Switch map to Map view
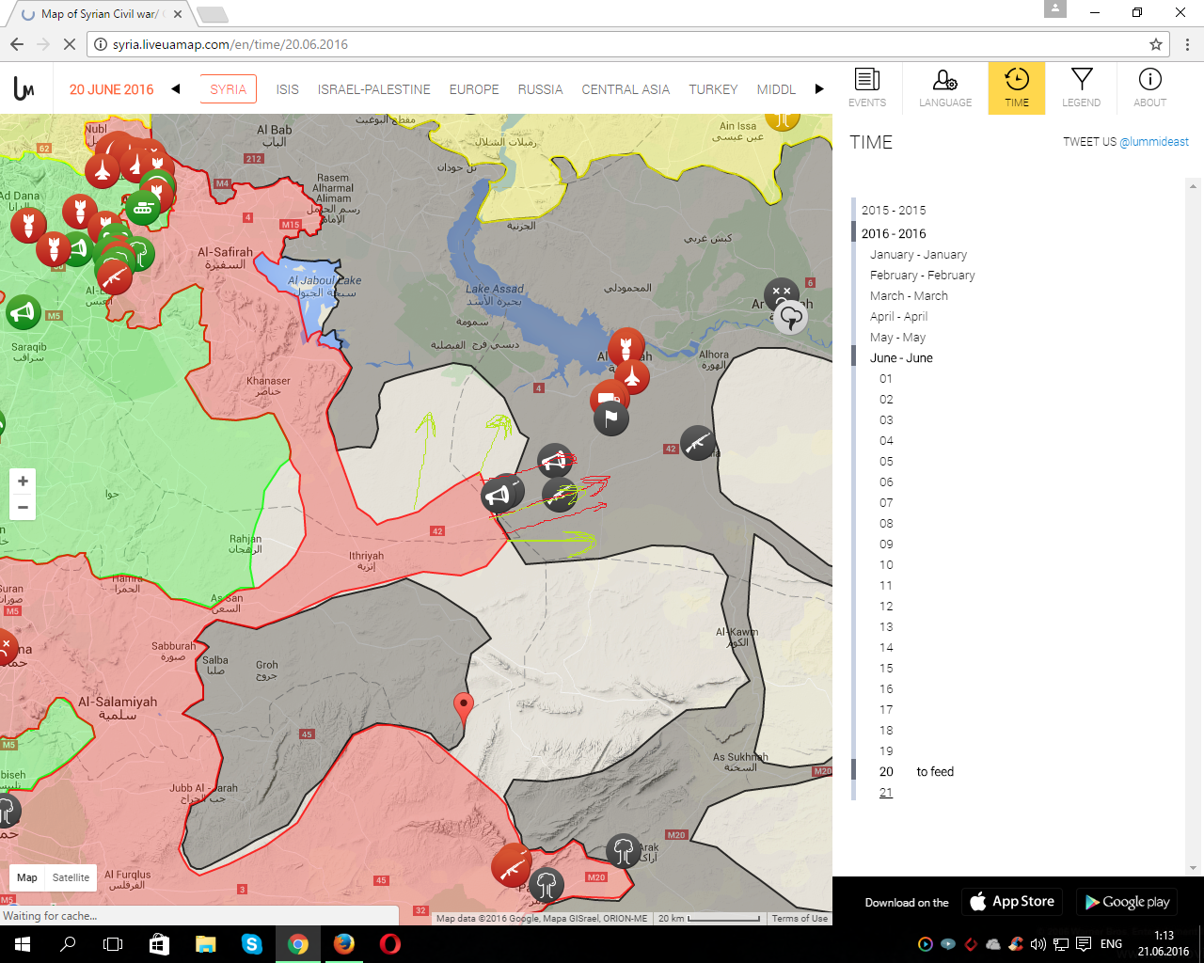Viewport: 1204px width, 963px height. pos(27,877)
